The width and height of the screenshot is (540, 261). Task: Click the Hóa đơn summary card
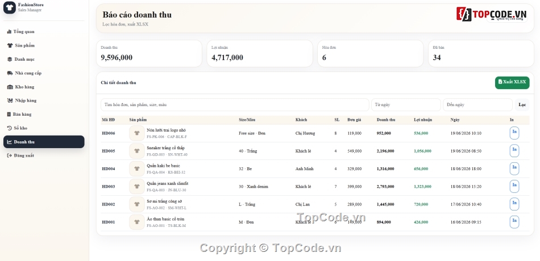tap(371, 54)
